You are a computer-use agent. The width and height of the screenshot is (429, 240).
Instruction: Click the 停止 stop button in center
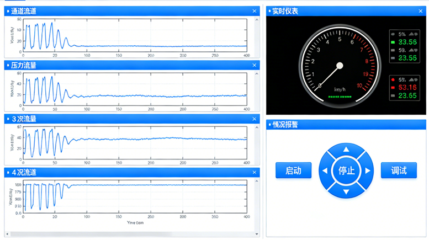(x=346, y=170)
